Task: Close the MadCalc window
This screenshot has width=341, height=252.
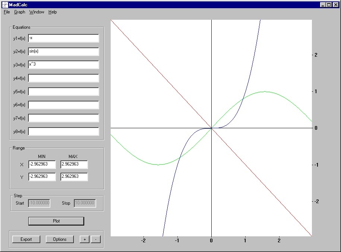Action: 335,4
